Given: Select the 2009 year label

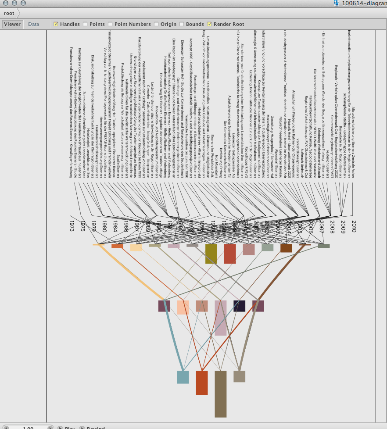Looking at the screenshot, I should (x=343, y=227).
